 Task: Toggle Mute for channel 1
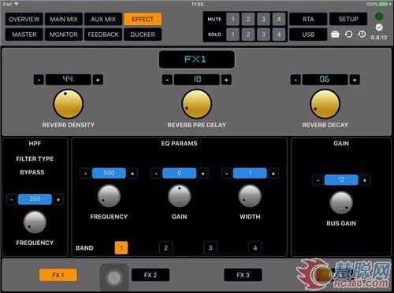[232, 19]
